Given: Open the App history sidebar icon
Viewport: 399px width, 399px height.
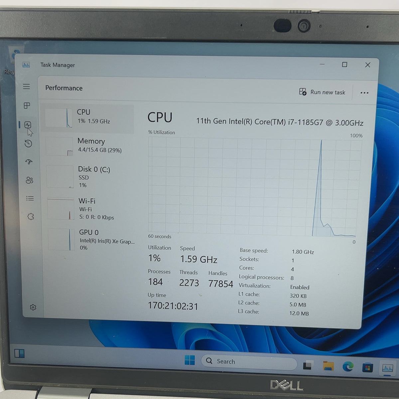Looking at the screenshot, I should point(29,144).
